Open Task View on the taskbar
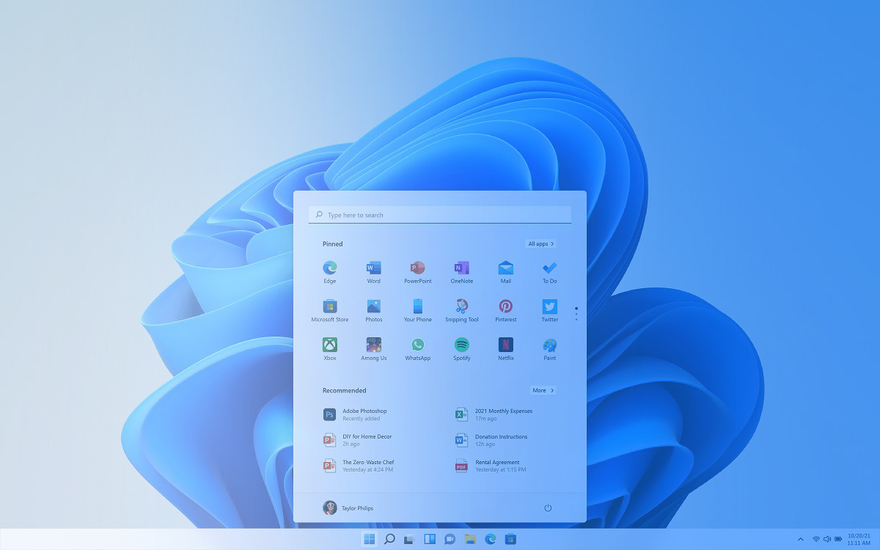Image resolution: width=880 pixels, height=550 pixels. pyautogui.click(x=409, y=539)
